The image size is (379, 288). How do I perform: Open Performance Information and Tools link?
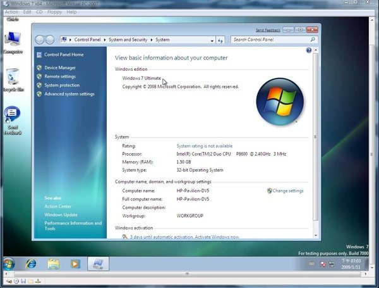73,226
